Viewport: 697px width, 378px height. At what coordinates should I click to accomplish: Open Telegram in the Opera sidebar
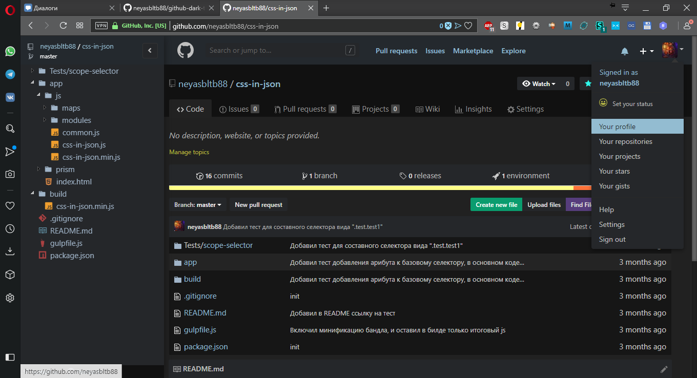(x=10, y=74)
